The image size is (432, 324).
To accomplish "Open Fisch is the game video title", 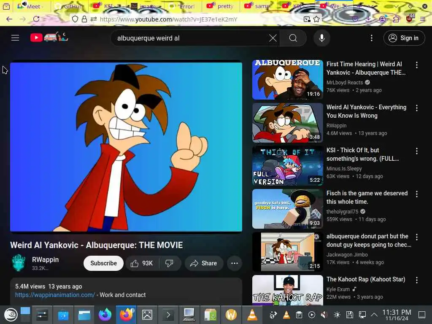I will click(x=367, y=197).
